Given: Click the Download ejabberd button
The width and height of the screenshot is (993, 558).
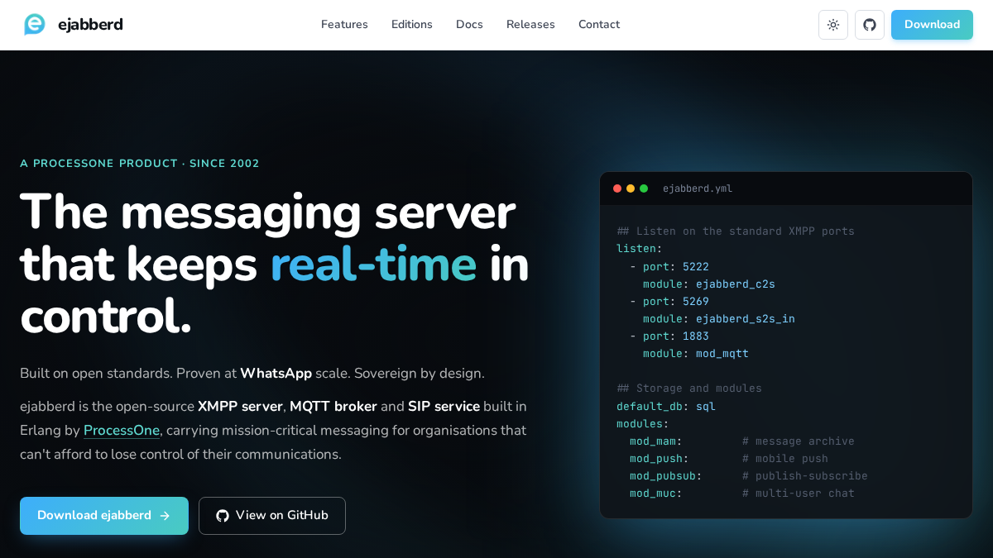Looking at the screenshot, I should coord(104,516).
